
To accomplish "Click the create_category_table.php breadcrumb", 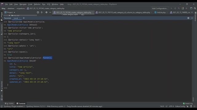I will (46, 9).
